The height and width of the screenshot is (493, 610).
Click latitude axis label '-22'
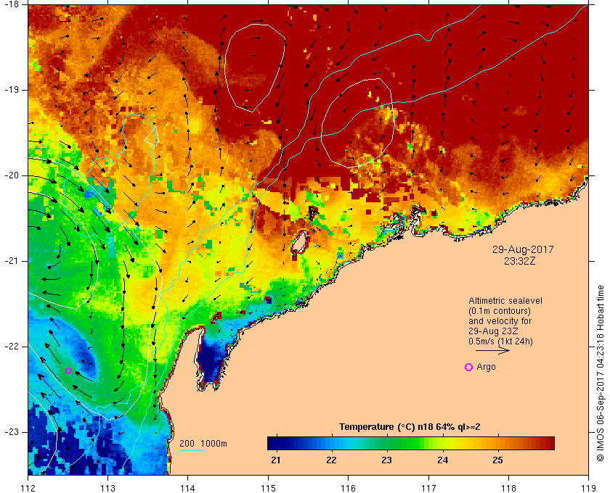click(x=12, y=347)
